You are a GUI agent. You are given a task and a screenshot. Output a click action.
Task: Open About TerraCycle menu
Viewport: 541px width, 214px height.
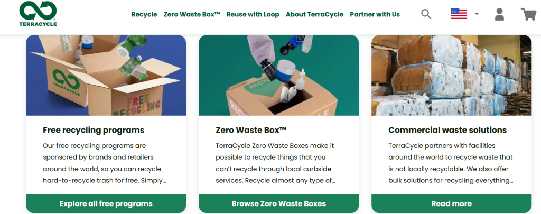(315, 14)
